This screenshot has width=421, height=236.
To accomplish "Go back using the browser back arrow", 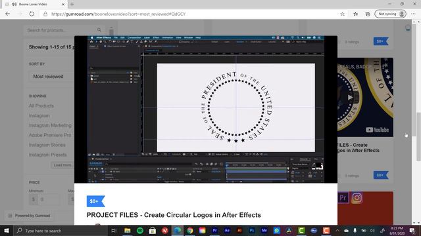I will (x=7, y=14).
